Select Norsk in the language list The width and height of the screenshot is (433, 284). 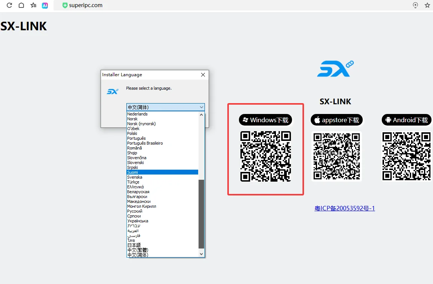point(162,119)
